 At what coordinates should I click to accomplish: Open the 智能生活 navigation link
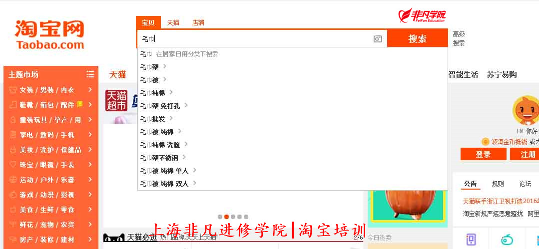(x=463, y=74)
